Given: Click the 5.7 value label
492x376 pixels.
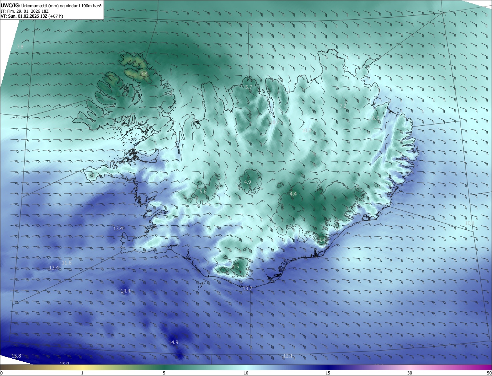Looking at the screenshot, I should tap(249, 87).
